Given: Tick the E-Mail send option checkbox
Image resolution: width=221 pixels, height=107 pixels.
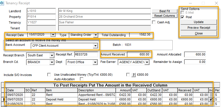Looking at the screenshot, I should point(183,13).
